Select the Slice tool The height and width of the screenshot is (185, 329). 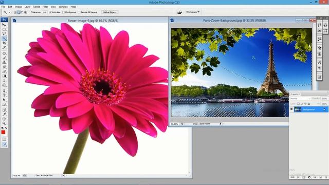(4, 48)
